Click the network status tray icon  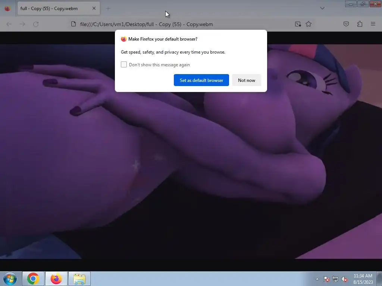(335, 279)
